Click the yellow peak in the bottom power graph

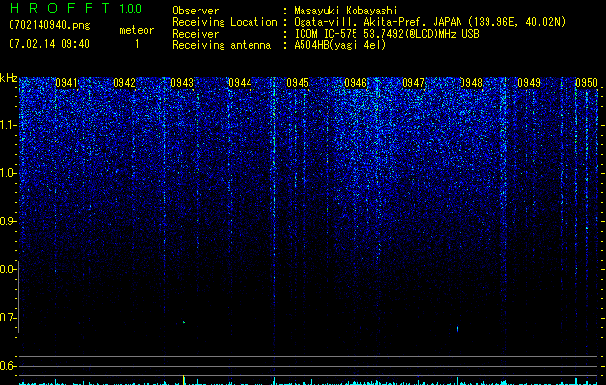[183, 378]
